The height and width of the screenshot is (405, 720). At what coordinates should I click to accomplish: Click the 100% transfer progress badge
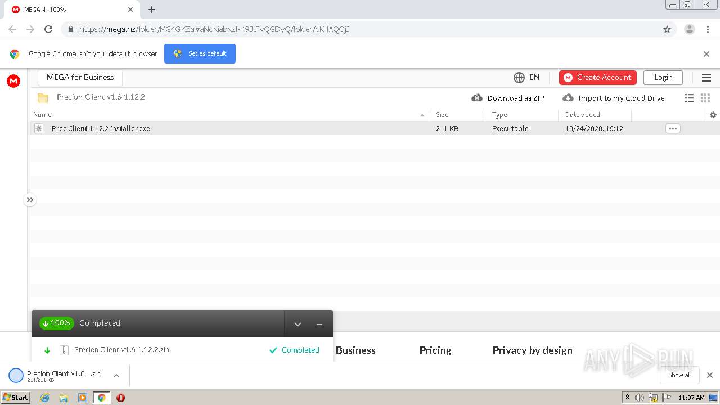tap(56, 323)
